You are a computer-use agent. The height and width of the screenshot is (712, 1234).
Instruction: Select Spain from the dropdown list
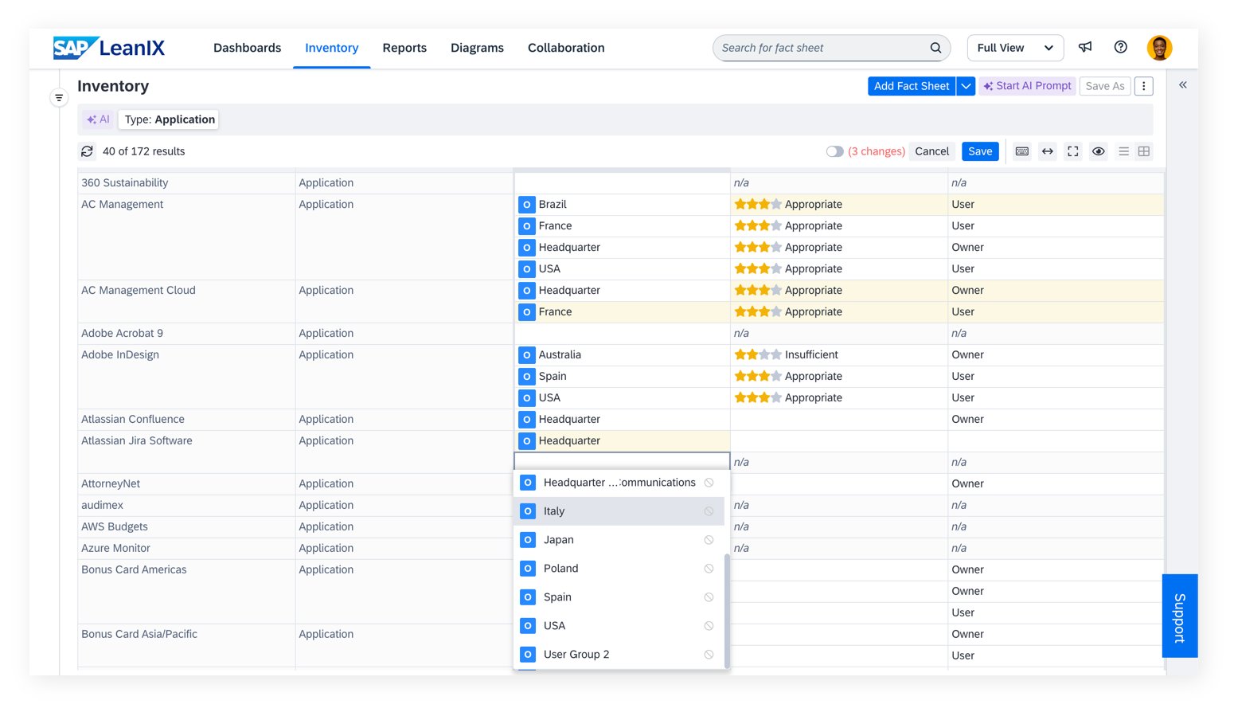tap(619, 597)
